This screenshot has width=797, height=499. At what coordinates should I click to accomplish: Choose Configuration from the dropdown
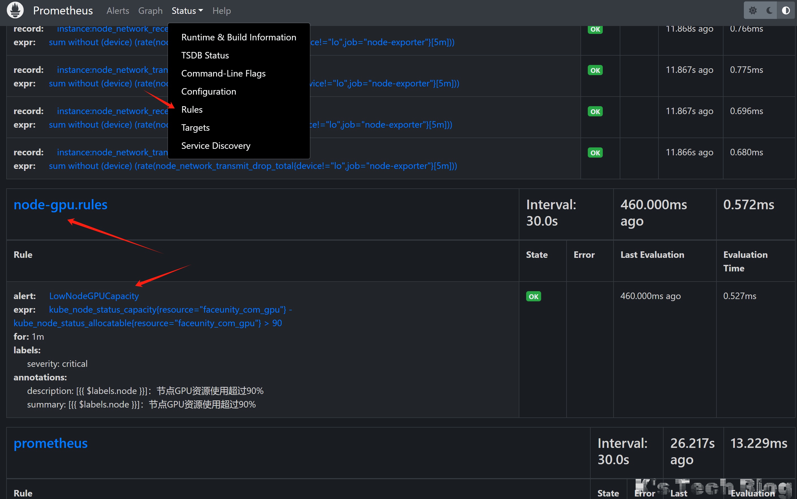click(208, 91)
